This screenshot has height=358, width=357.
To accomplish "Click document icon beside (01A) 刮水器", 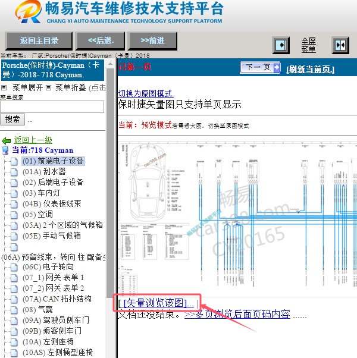I will [x=14, y=172].
